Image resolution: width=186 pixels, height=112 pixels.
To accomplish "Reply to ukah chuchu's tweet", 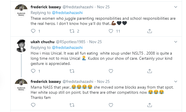I will coord(33,71).
